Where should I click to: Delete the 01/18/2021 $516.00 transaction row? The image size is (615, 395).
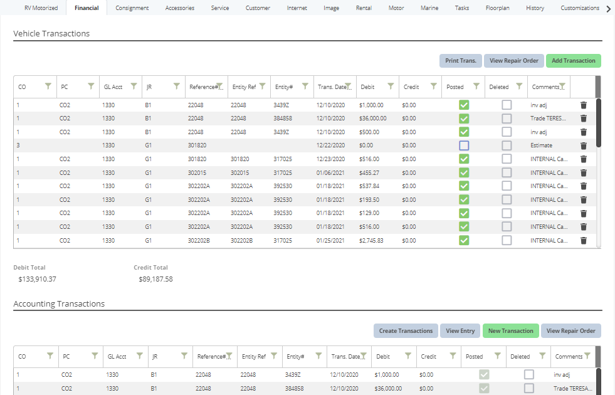click(583, 227)
